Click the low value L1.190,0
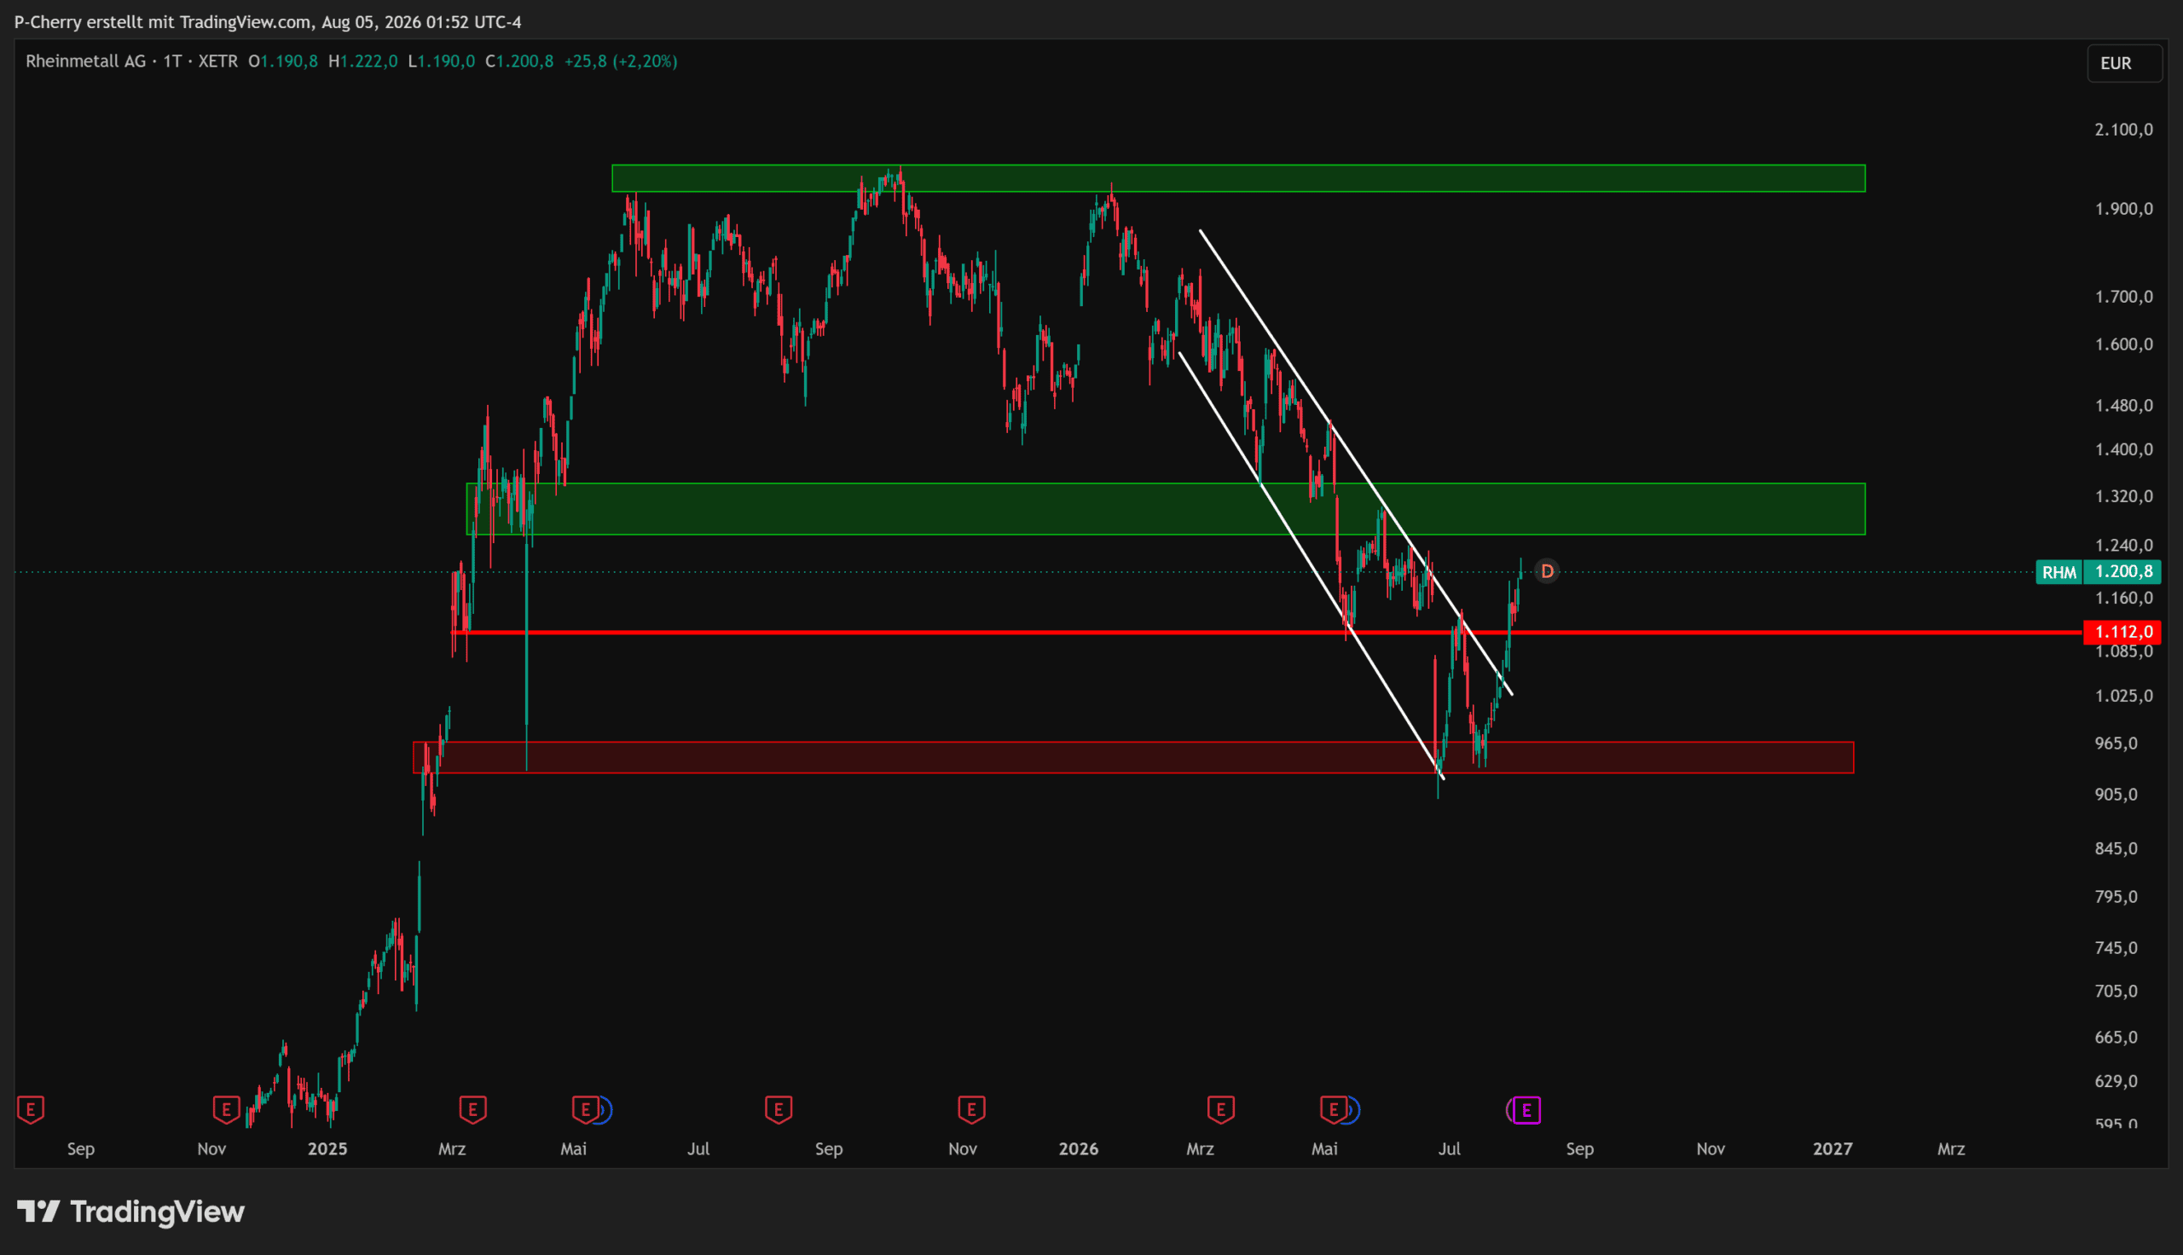Screen dimensions: 2183x1255 click(441, 61)
